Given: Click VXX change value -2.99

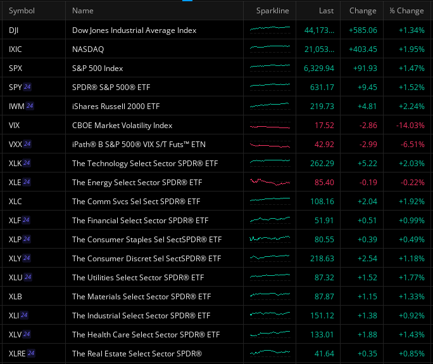Looking at the screenshot, I should (368, 145).
